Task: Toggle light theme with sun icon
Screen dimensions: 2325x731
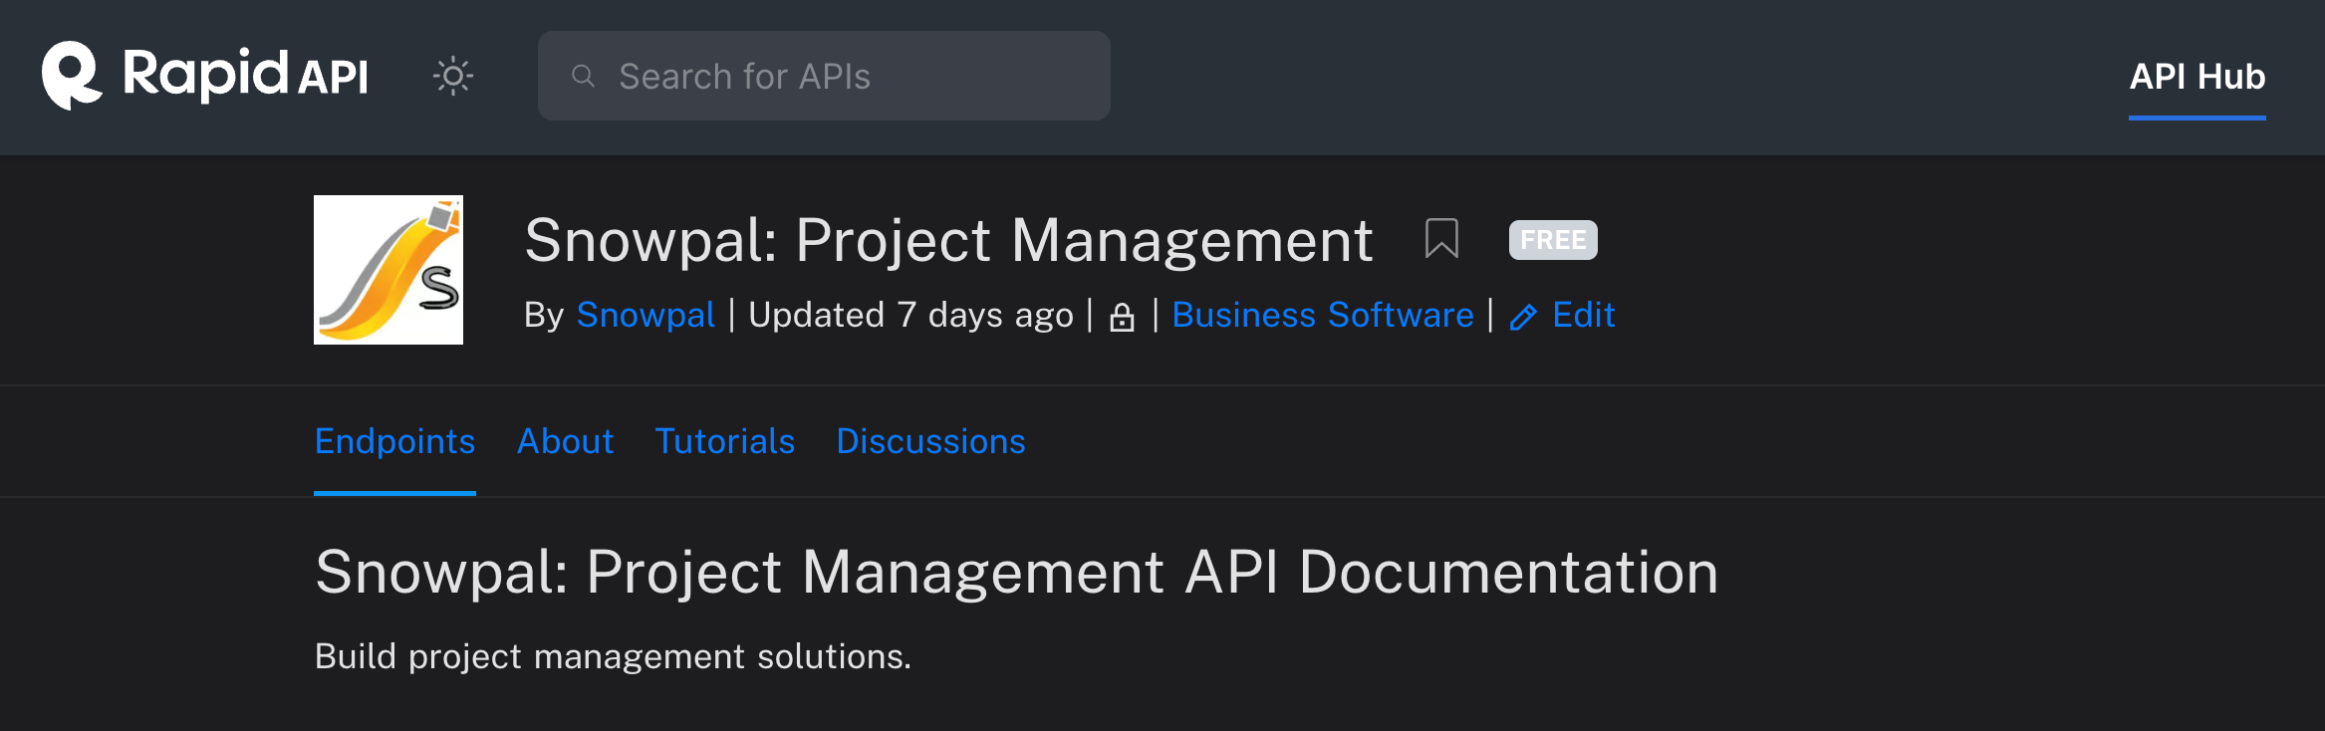Action: [x=453, y=76]
